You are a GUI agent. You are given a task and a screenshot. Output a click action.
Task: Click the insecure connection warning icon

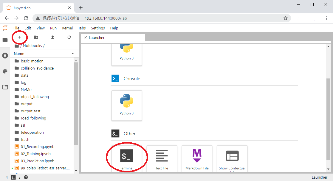pyautogui.click(x=38, y=18)
